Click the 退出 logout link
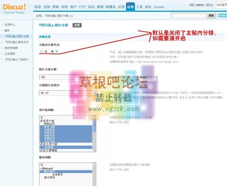 pyautogui.click(x=209, y=5)
